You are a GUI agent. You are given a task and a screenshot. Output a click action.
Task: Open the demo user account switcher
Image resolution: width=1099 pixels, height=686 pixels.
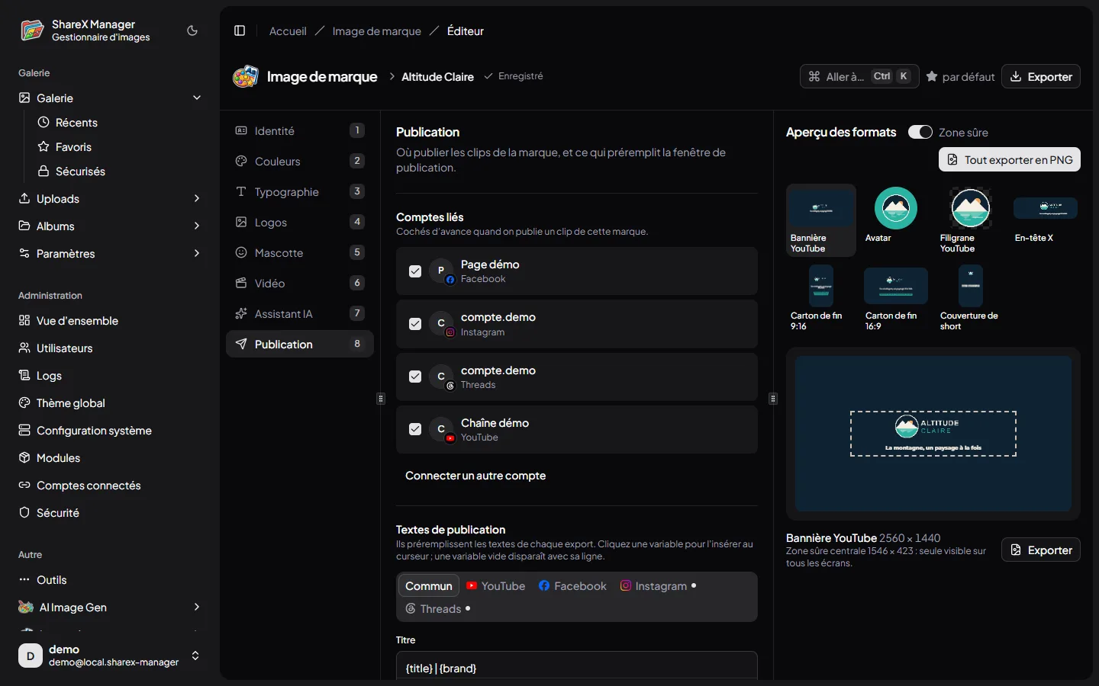click(110, 656)
